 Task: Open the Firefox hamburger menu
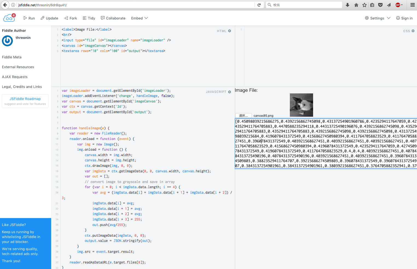[x=413, y=5]
